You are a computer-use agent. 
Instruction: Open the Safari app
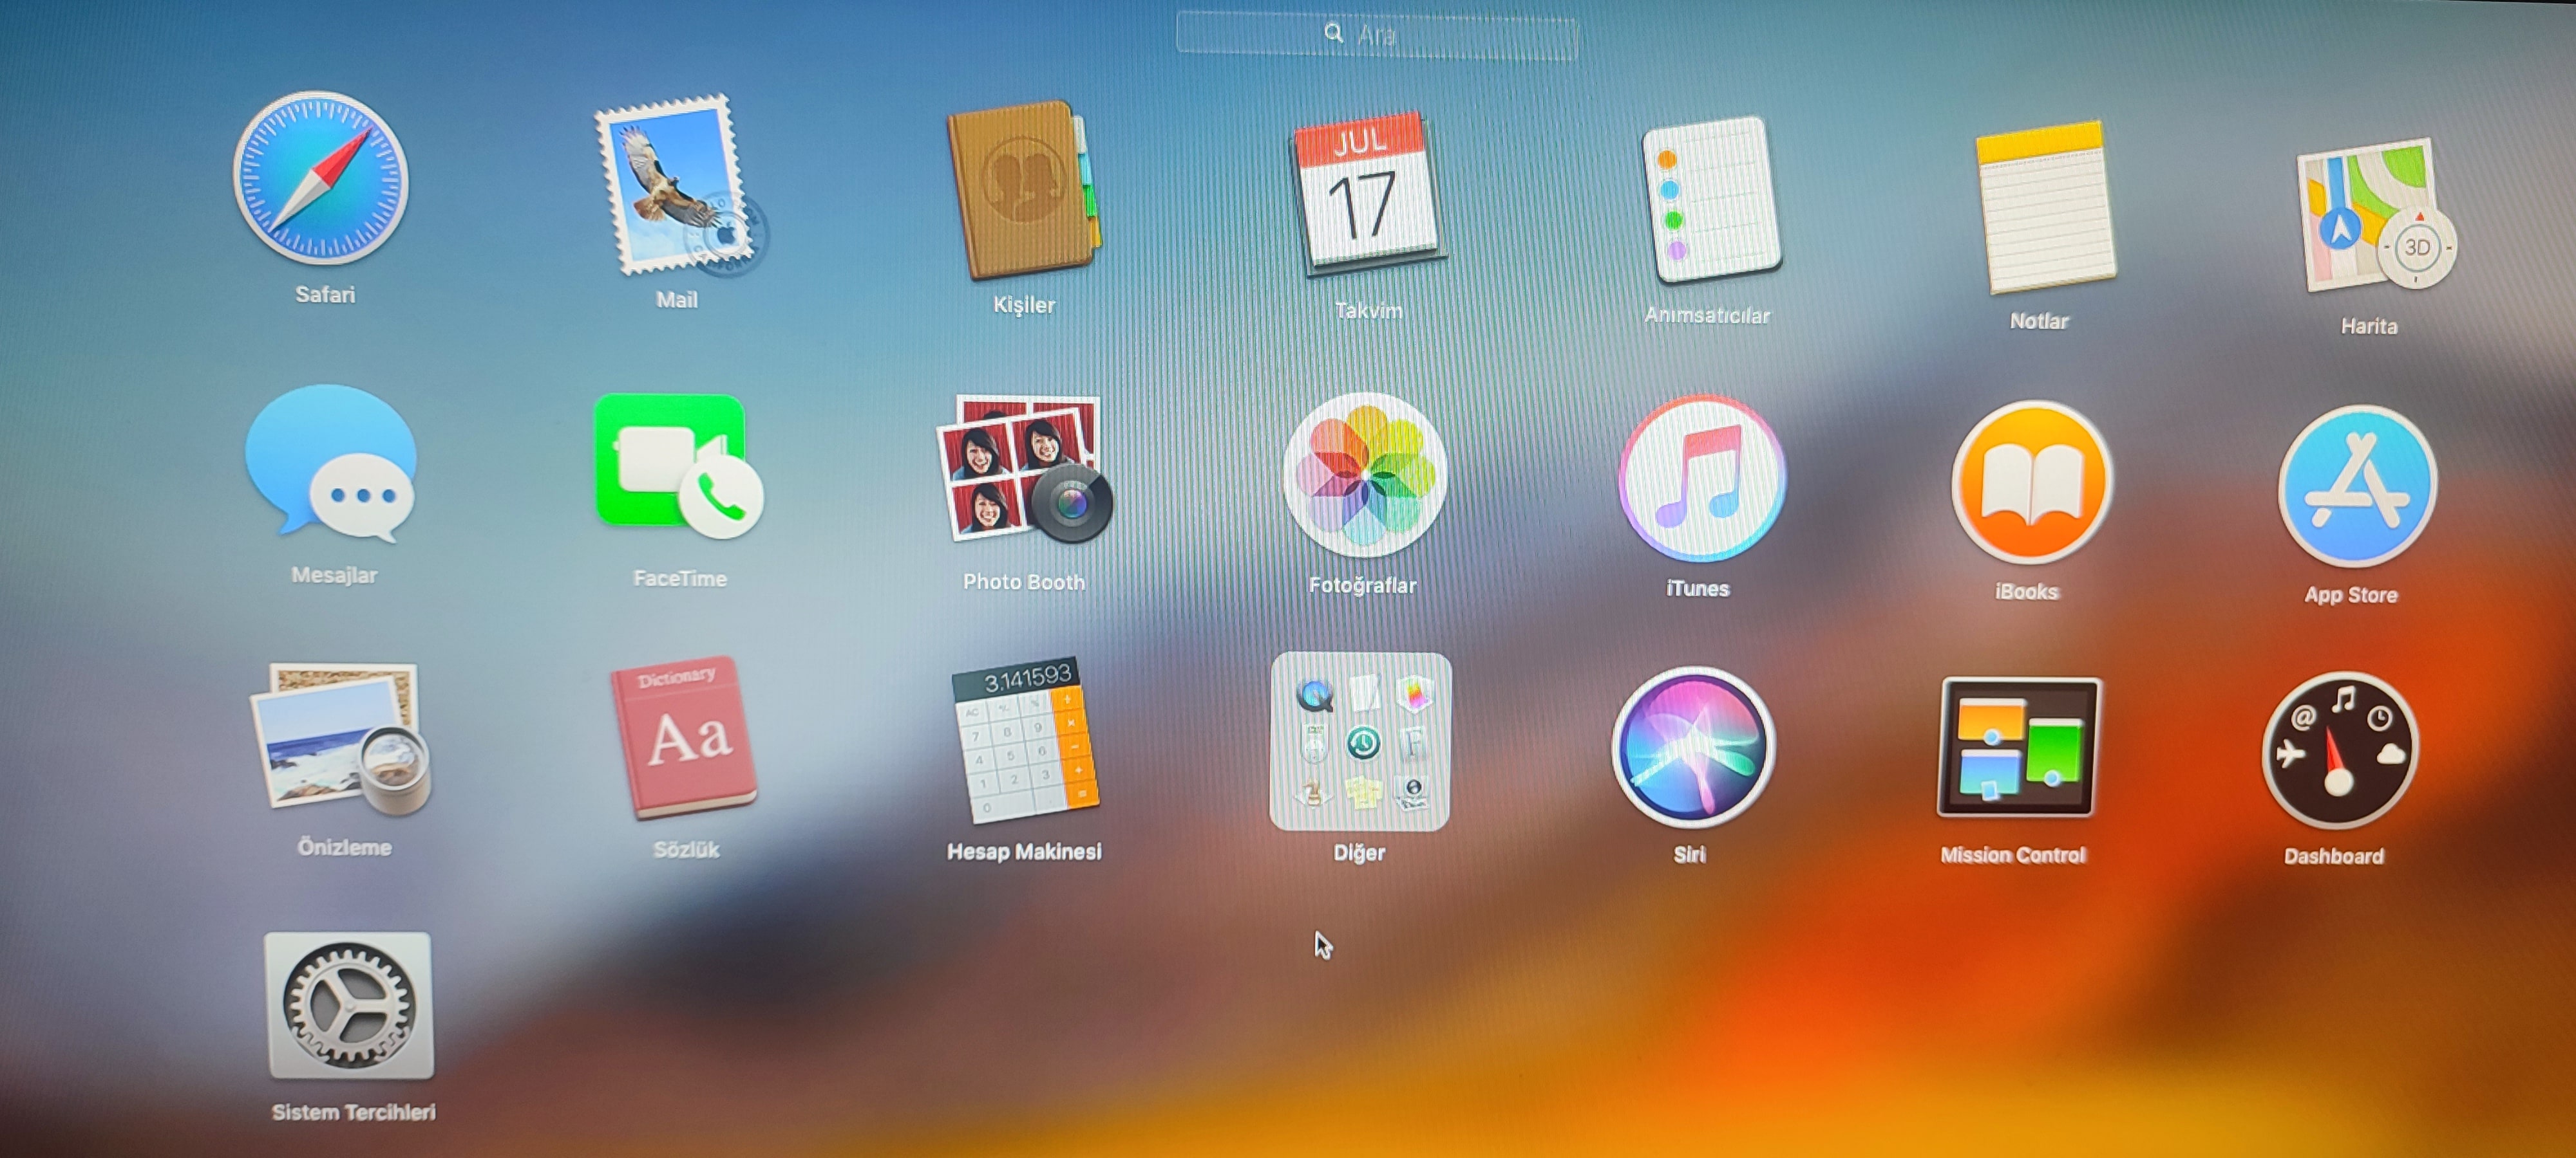click(x=321, y=180)
